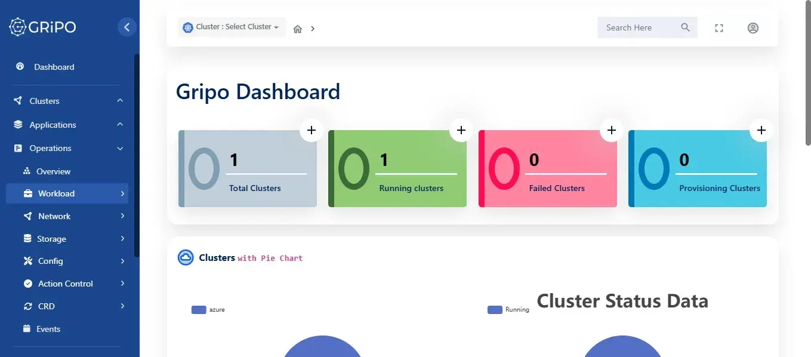Viewport: 811px width, 357px height.
Task: Click plus on Failed Clusters card
Action: point(611,130)
